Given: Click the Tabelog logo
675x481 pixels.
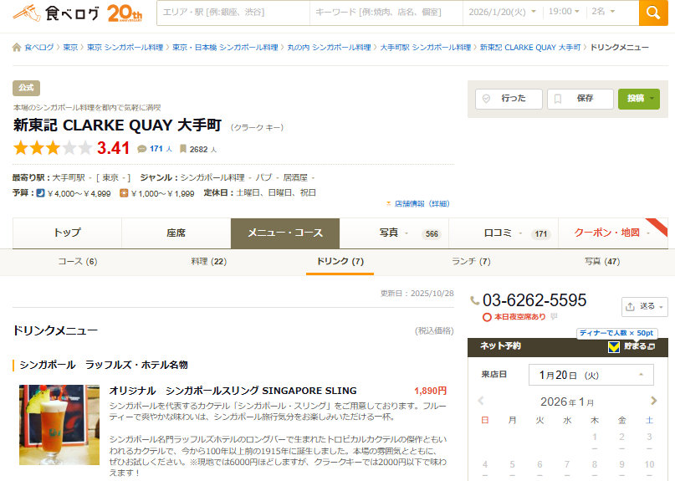Looking at the screenshot, I should pos(55,13).
